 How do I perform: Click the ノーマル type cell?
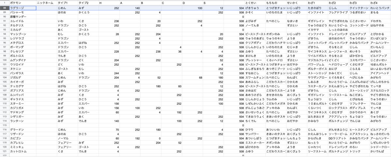pyautogui.click(x=67, y=138)
